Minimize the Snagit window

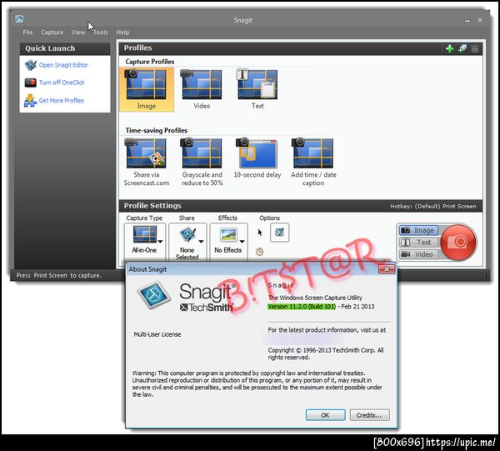(467, 20)
